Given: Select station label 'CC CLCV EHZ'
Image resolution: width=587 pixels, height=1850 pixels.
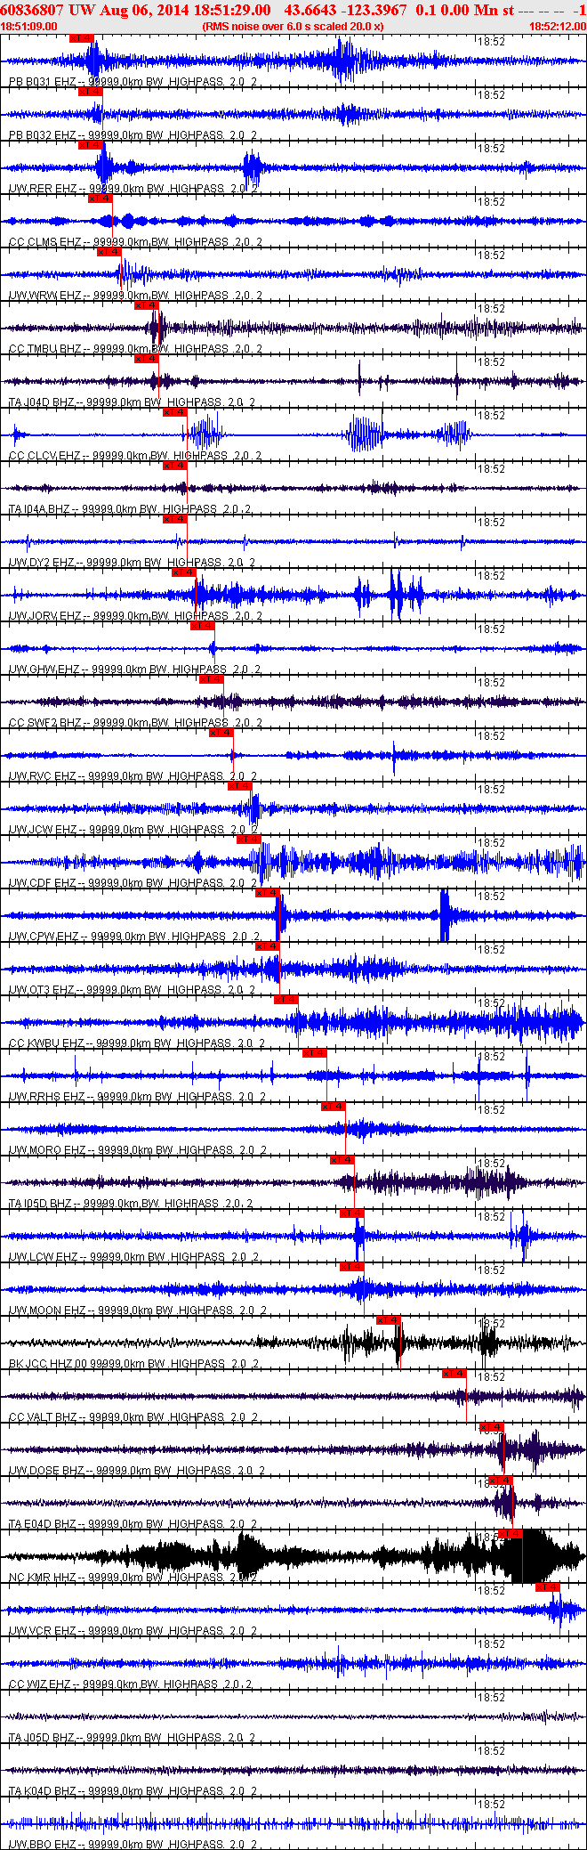Looking at the screenshot, I should click(x=45, y=456).
